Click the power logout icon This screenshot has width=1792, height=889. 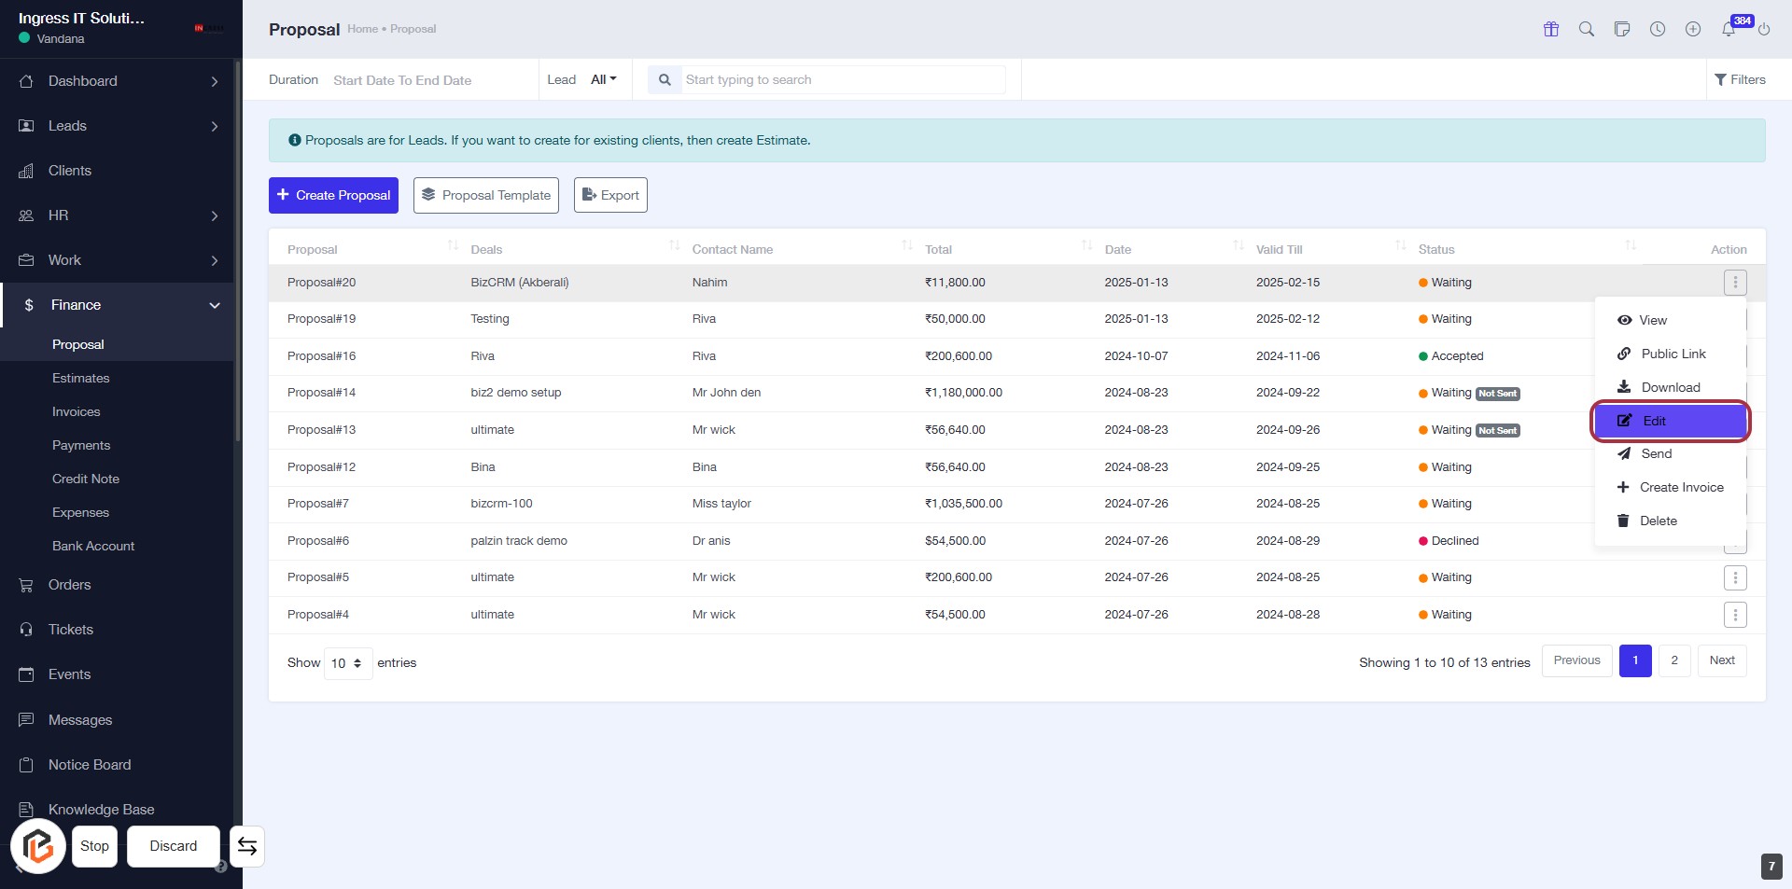(x=1764, y=29)
